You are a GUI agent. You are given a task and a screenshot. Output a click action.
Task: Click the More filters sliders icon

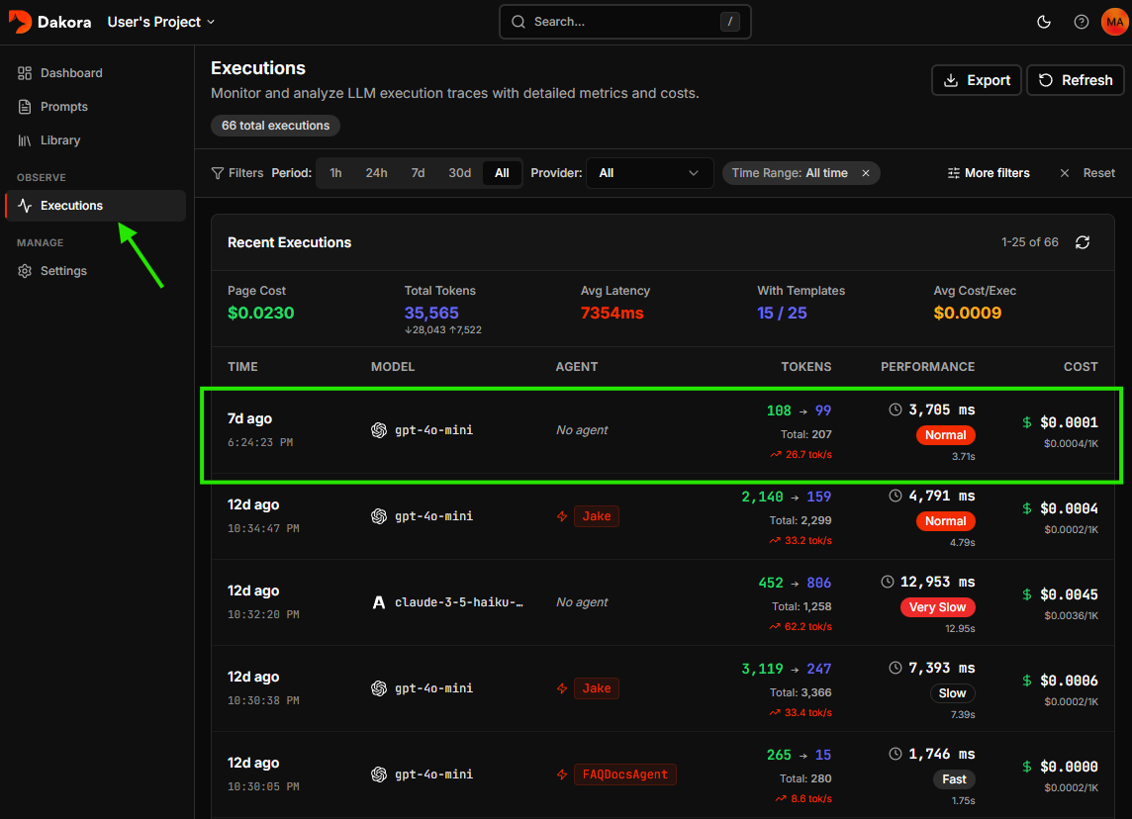point(954,173)
